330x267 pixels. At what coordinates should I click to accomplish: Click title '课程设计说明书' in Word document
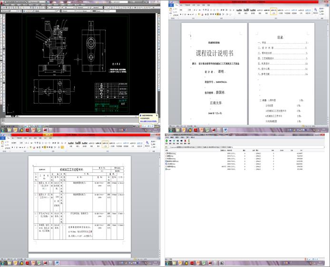click(214, 53)
